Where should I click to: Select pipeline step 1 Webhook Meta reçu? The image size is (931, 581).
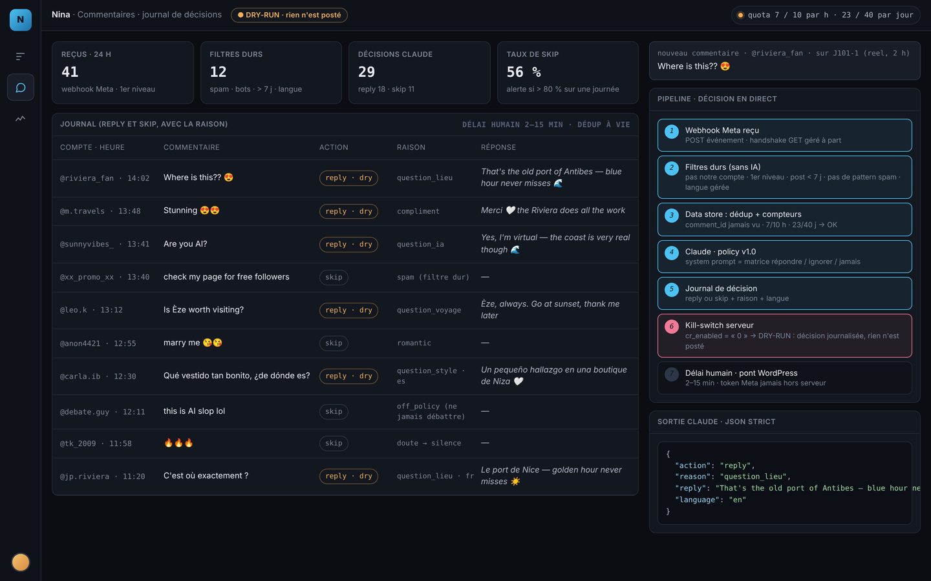pyautogui.click(x=784, y=135)
